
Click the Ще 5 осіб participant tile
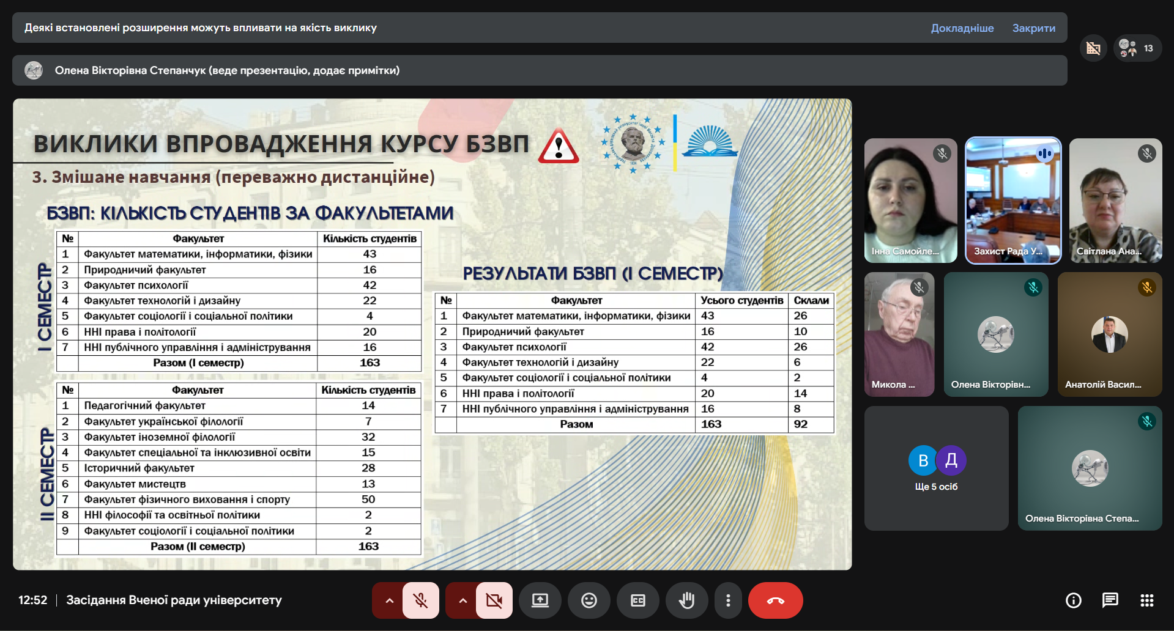[x=936, y=468]
